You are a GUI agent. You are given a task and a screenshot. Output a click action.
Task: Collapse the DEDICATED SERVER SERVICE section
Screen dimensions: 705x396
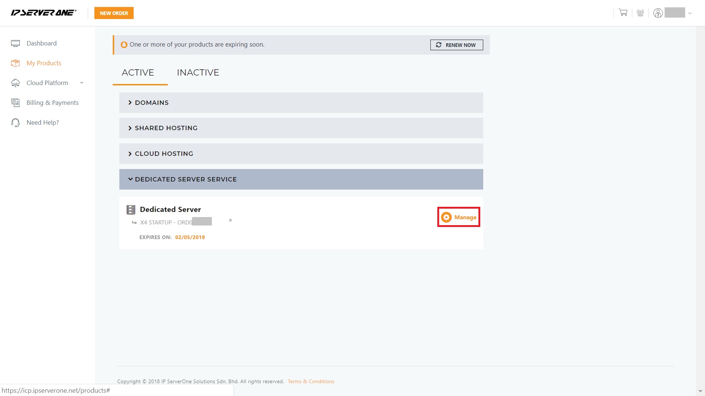[x=301, y=179]
